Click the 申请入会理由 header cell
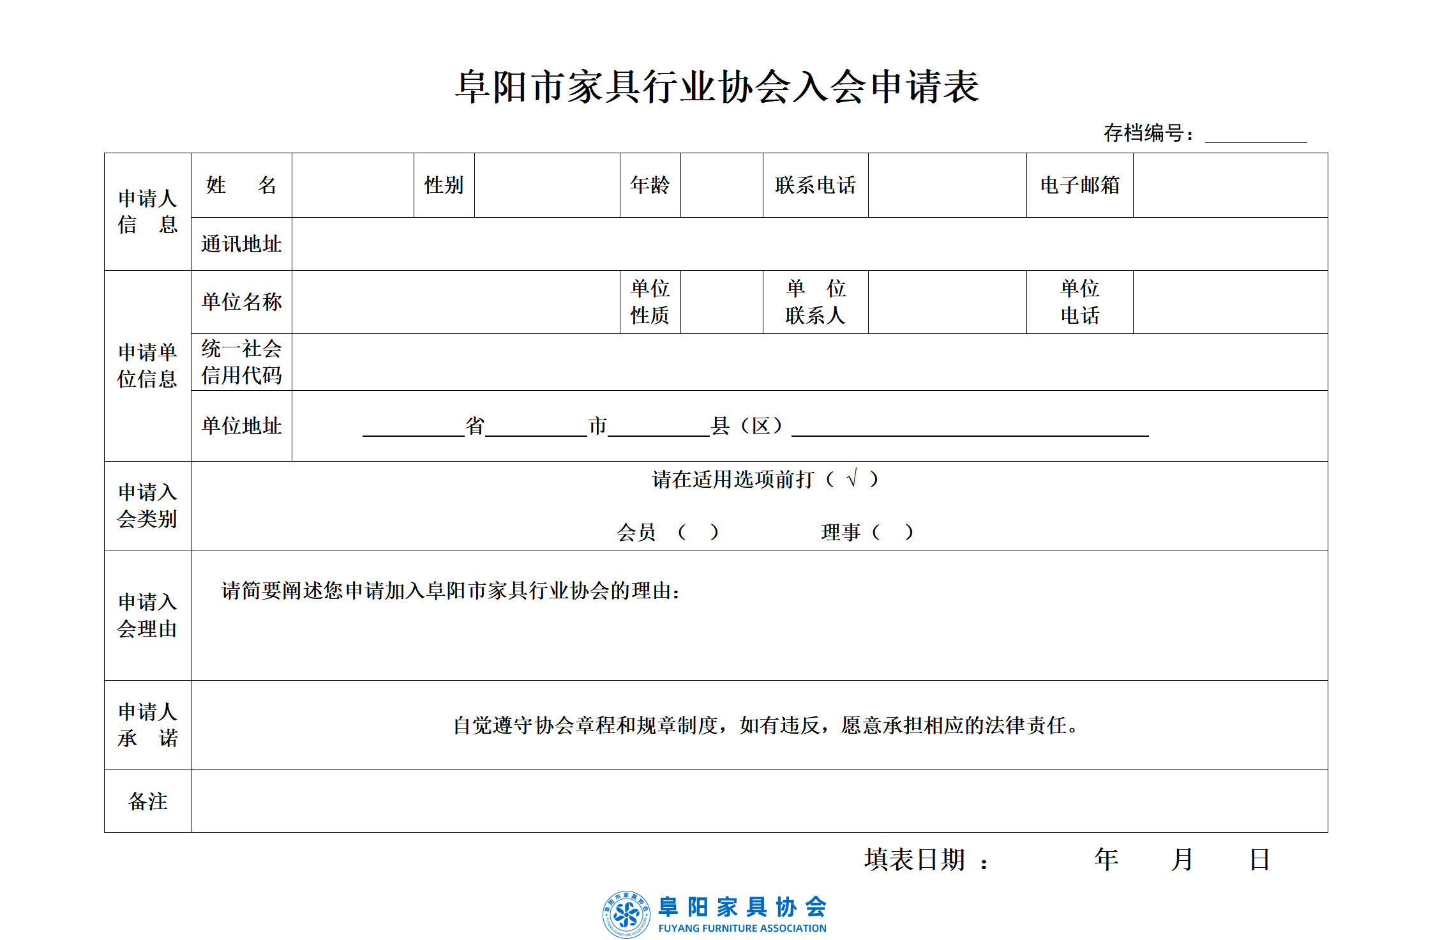The image size is (1433, 940). click(x=147, y=616)
